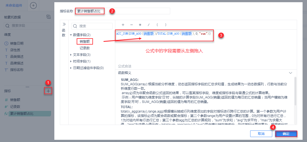This screenshot has width=307, height=142.
Task: Click the 维度 section label
Action: point(7,35)
